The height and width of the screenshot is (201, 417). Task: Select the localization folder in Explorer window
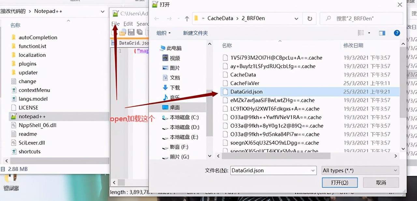click(28, 55)
